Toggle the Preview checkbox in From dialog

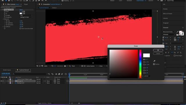click(x=154, y=64)
